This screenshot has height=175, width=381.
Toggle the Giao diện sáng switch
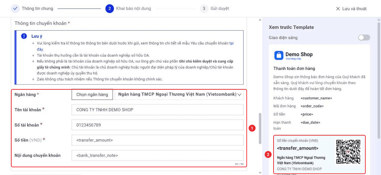click(364, 37)
